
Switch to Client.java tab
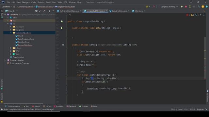139,11
